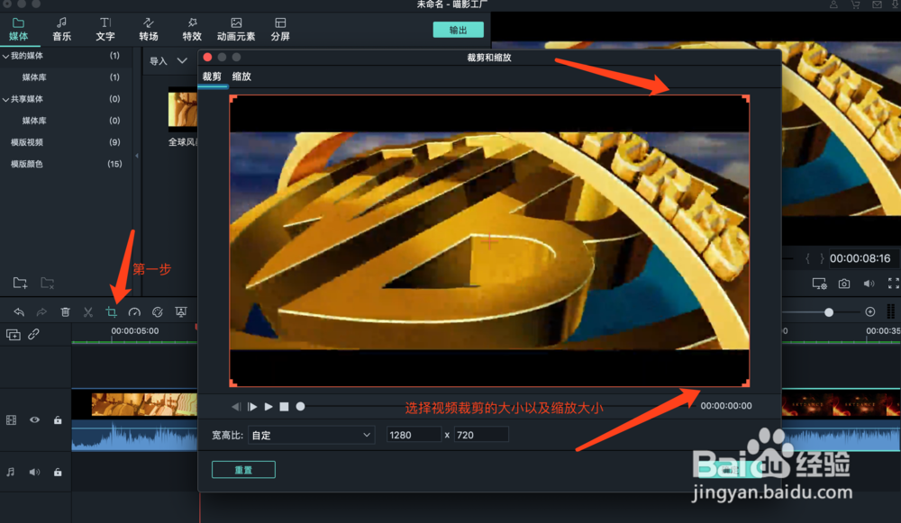Click the timeline zoom in plus icon
Image resolution: width=901 pixels, height=523 pixels.
pyautogui.click(x=870, y=311)
